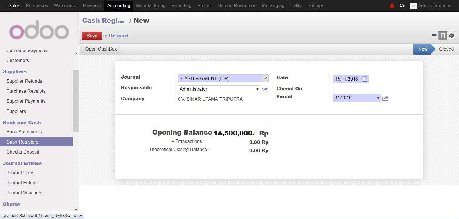Open Responsible record external link icon

(x=264, y=90)
